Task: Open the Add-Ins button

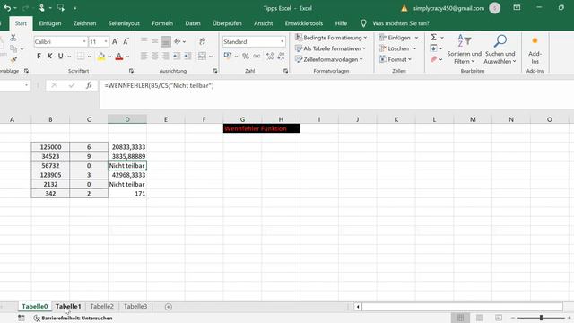Action: [x=535, y=49]
